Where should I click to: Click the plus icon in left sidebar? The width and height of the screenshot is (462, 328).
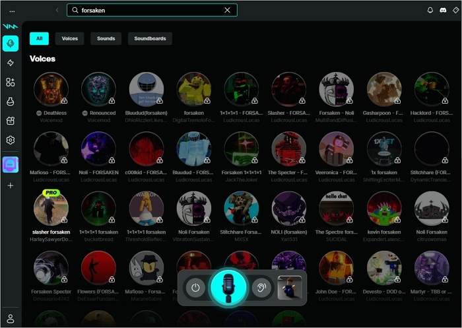pyautogui.click(x=11, y=185)
